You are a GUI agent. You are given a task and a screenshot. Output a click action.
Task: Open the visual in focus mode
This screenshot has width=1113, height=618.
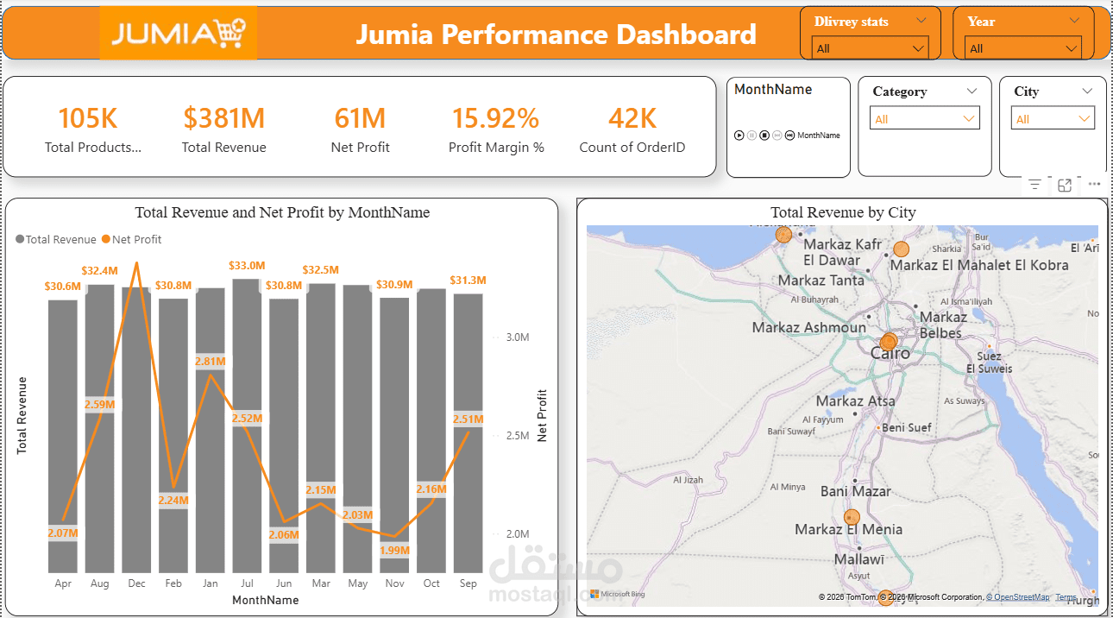point(1064,184)
